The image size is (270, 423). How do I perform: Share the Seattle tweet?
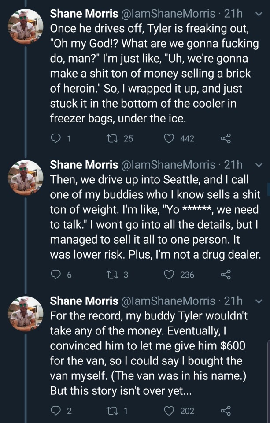(x=225, y=275)
